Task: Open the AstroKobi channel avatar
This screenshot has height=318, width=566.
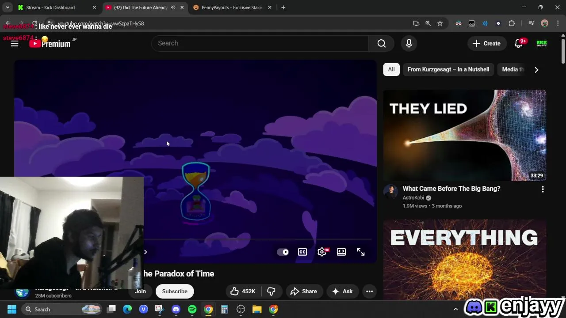Action: pos(391,192)
